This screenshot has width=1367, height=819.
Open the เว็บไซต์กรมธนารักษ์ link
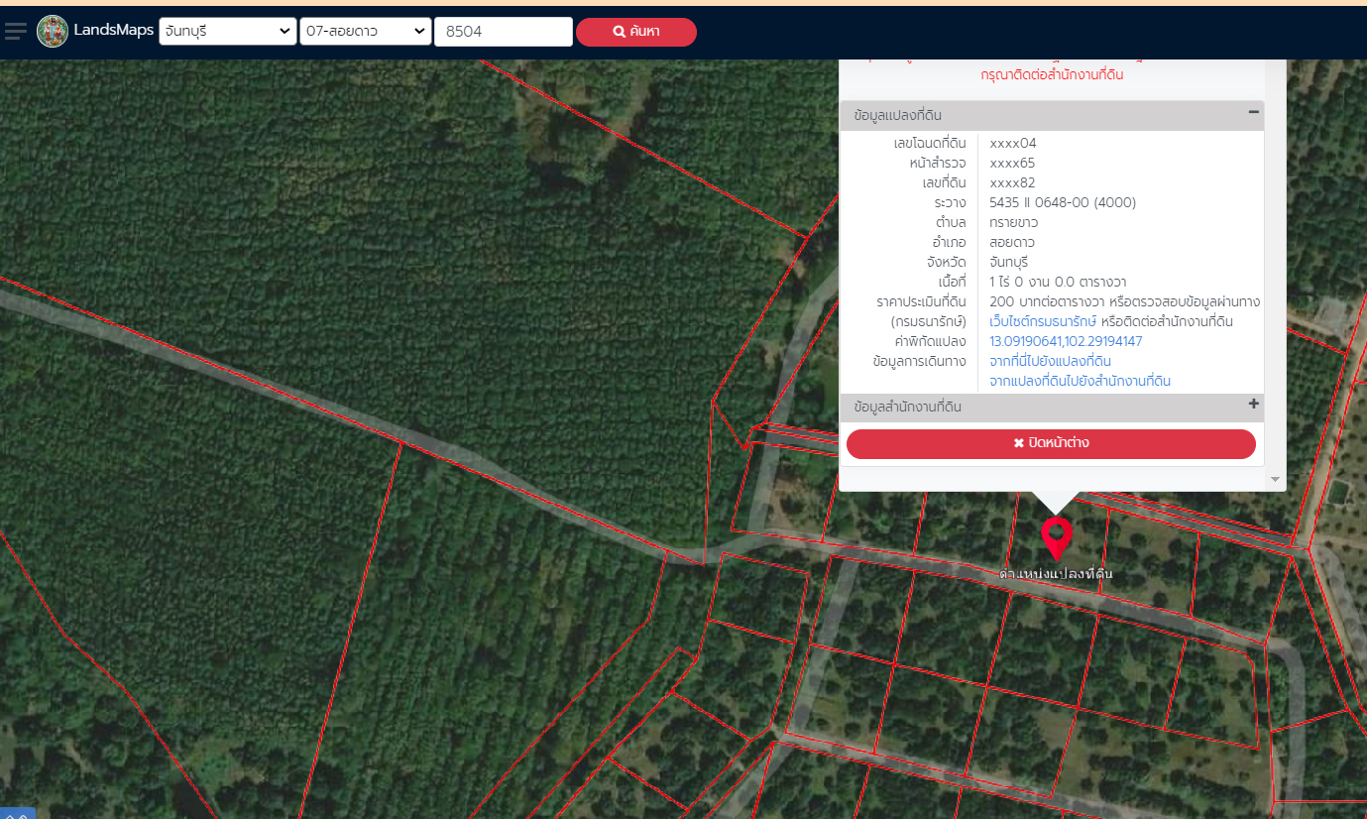[1042, 321]
